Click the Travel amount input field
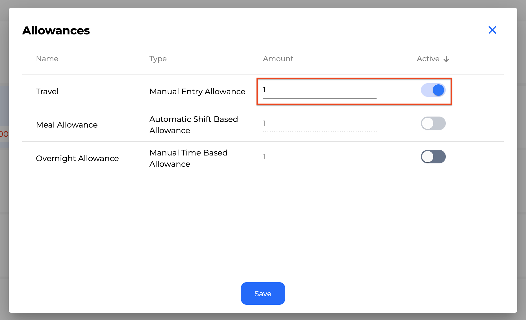This screenshot has width=526, height=320. pyautogui.click(x=319, y=90)
